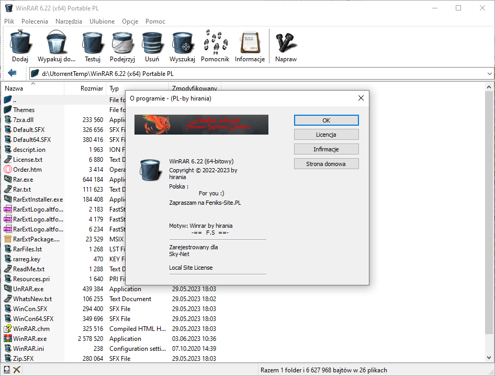Select the descript.ion file name
Image resolution: width=495 pixels, height=376 pixels.
29,149
